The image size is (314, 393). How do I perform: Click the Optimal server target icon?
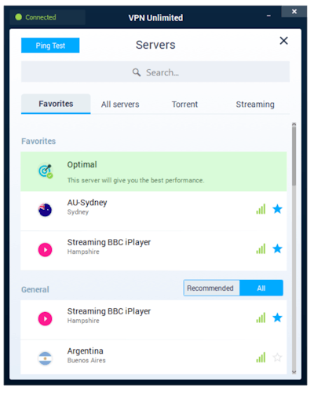[x=46, y=171]
